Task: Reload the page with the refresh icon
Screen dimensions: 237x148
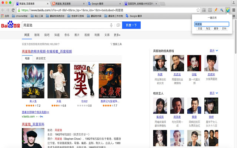Action: click(13, 10)
